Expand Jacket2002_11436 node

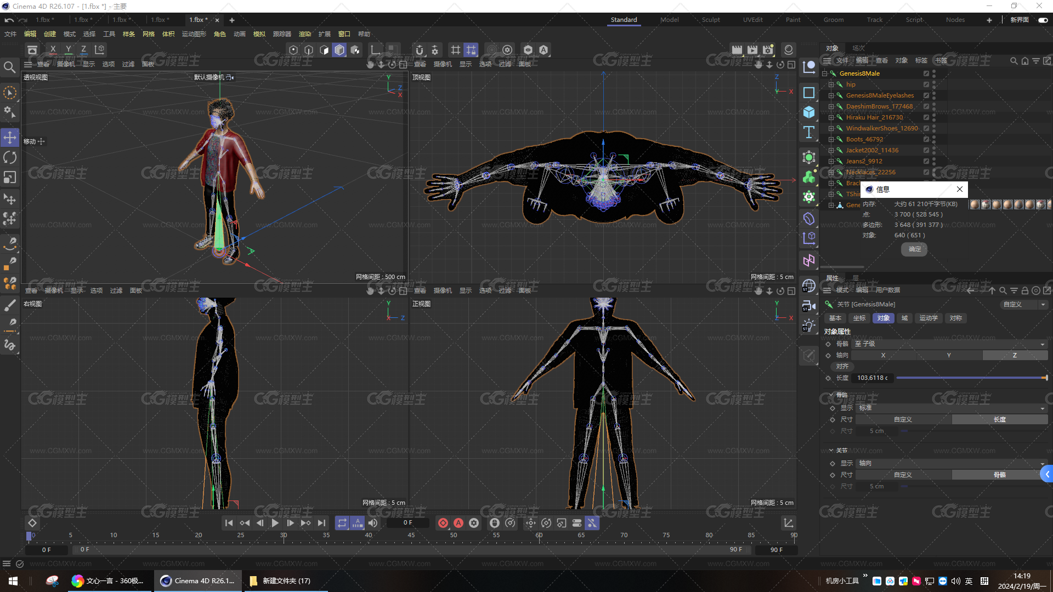pos(831,150)
